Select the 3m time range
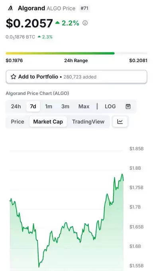 65,106
